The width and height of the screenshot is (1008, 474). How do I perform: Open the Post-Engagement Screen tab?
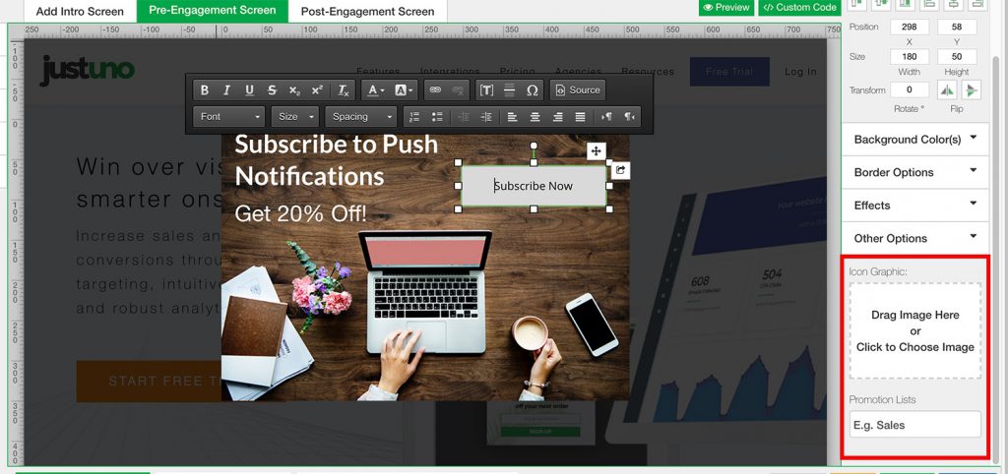pyautogui.click(x=368, y=11)
